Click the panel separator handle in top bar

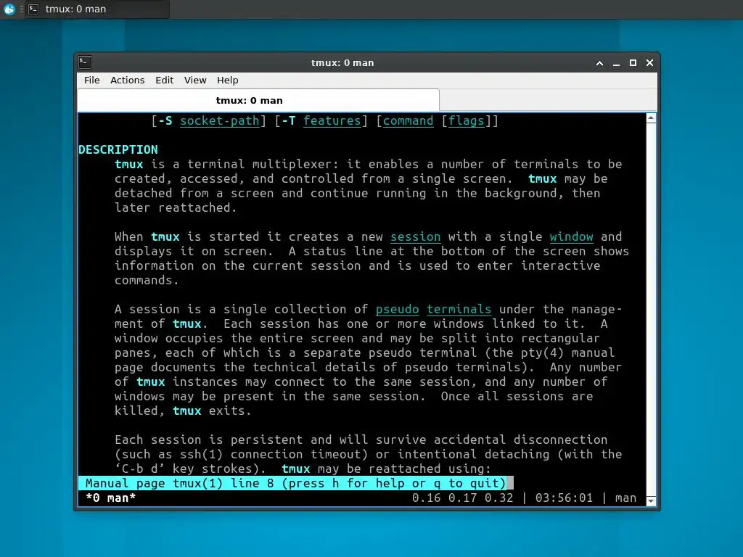point(21,9)
